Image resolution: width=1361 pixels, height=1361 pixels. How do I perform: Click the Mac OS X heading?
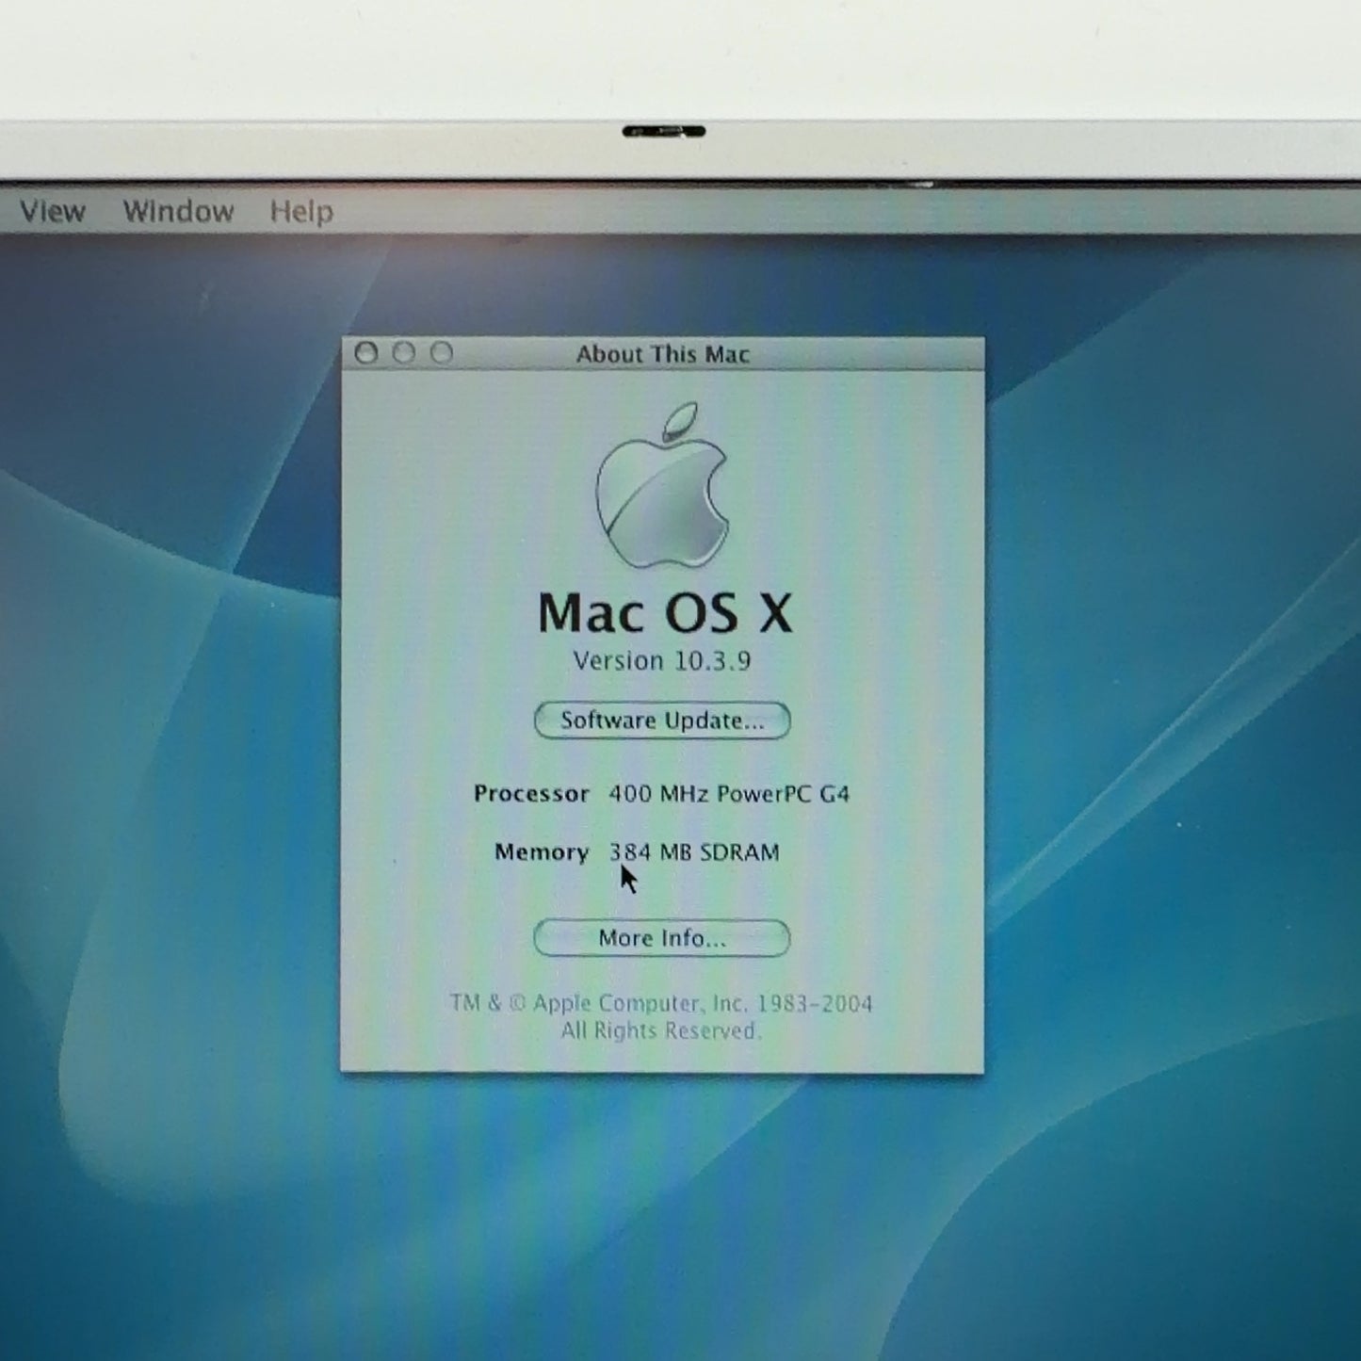pos(665,613)
